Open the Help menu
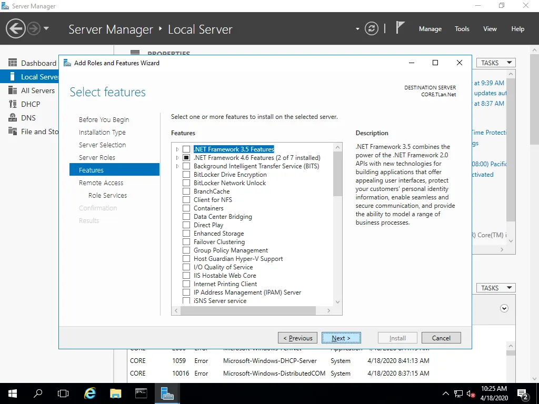539x404 pixels. coord(518,29)
